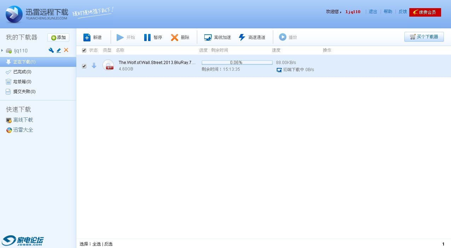Viewport: 451px width, 248px height.
Task: Click the username ljq110 in header
Action: pos(353,12)
